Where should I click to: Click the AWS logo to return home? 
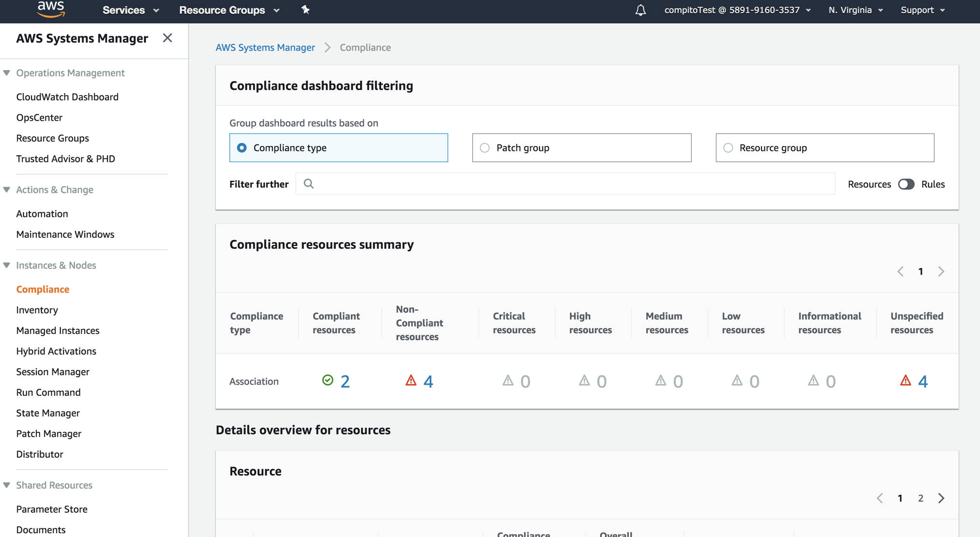51,10
